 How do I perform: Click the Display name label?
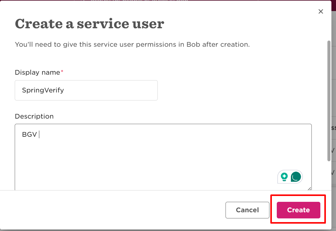click(x=37, y=72)
